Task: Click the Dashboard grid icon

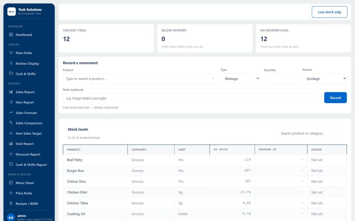Action: (x=11, y=34)
